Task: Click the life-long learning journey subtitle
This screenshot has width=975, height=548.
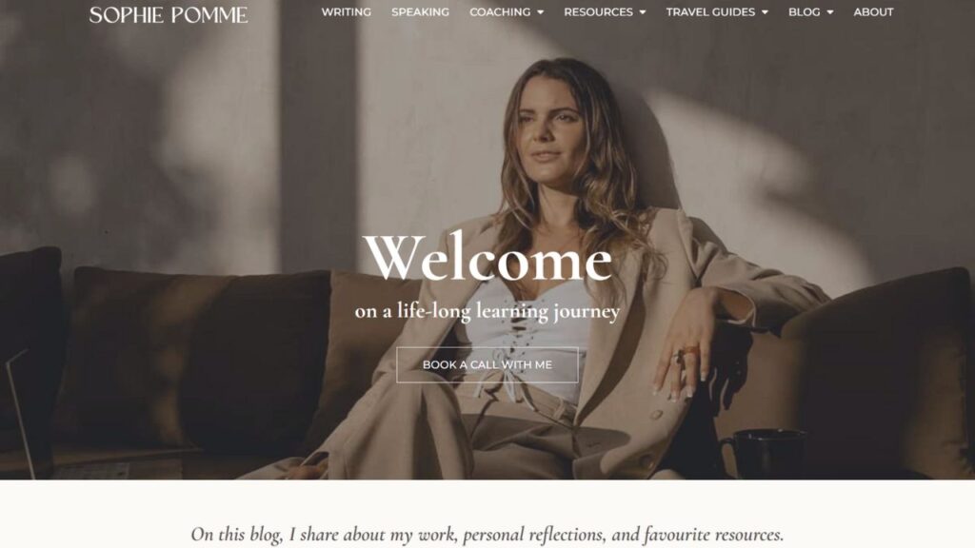Action: click(x=487, y=311)
